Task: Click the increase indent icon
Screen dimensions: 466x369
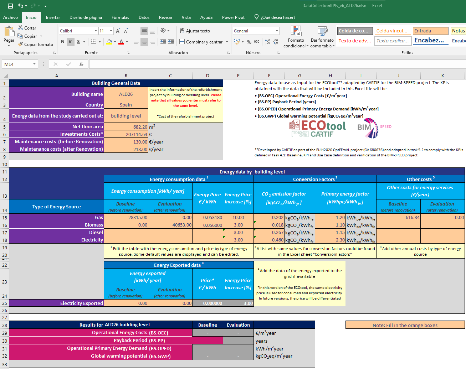Action: click(x=171, y=42)
